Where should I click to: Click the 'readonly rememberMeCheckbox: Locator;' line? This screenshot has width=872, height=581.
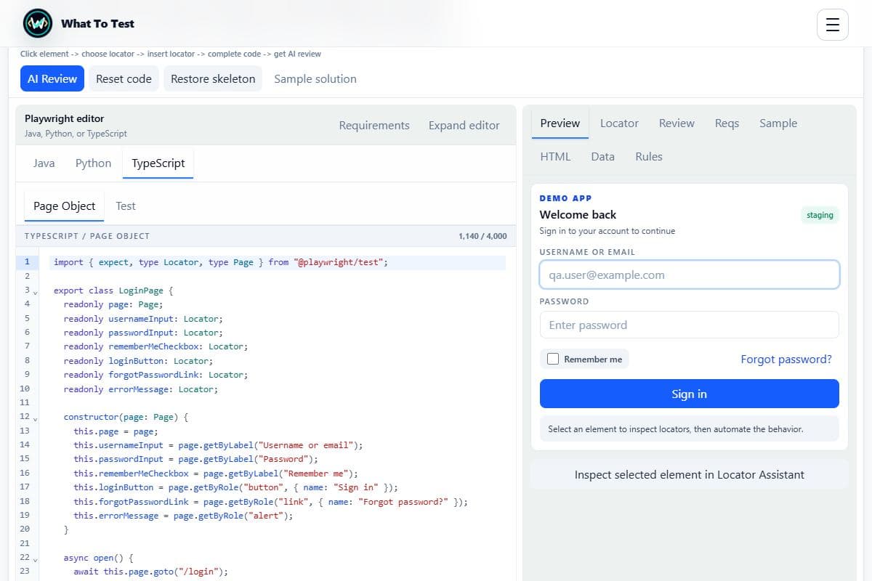click(x=156, y=346)
